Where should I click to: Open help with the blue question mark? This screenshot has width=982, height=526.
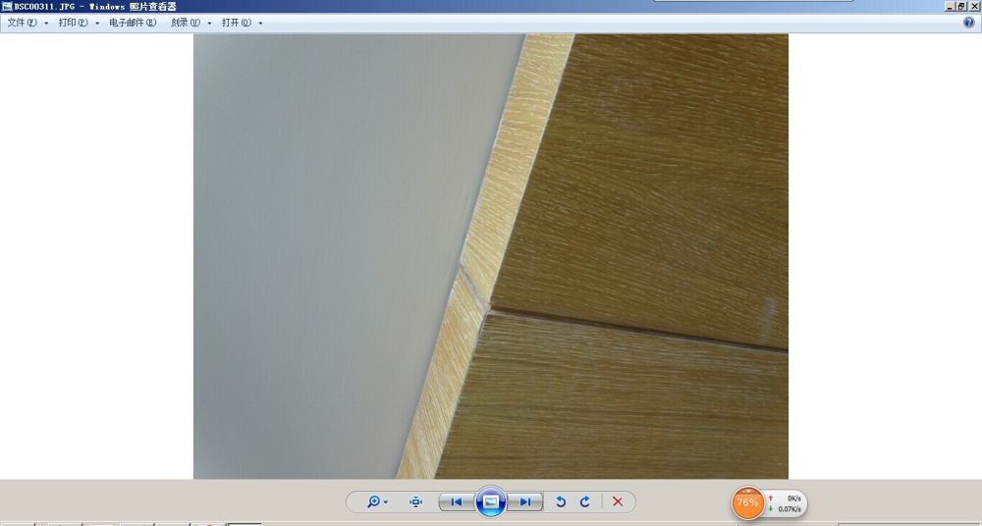coord(969,22)
